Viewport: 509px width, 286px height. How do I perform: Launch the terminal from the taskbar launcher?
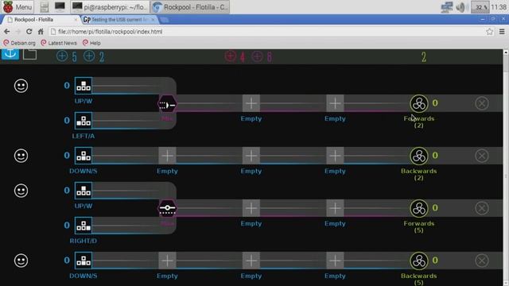coord(60,6)
